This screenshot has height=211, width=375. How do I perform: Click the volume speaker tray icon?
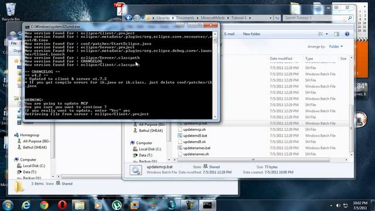coord(338,206)
